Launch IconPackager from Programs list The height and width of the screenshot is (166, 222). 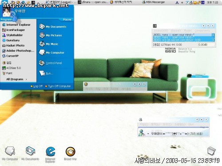click(x=13, y=30)
